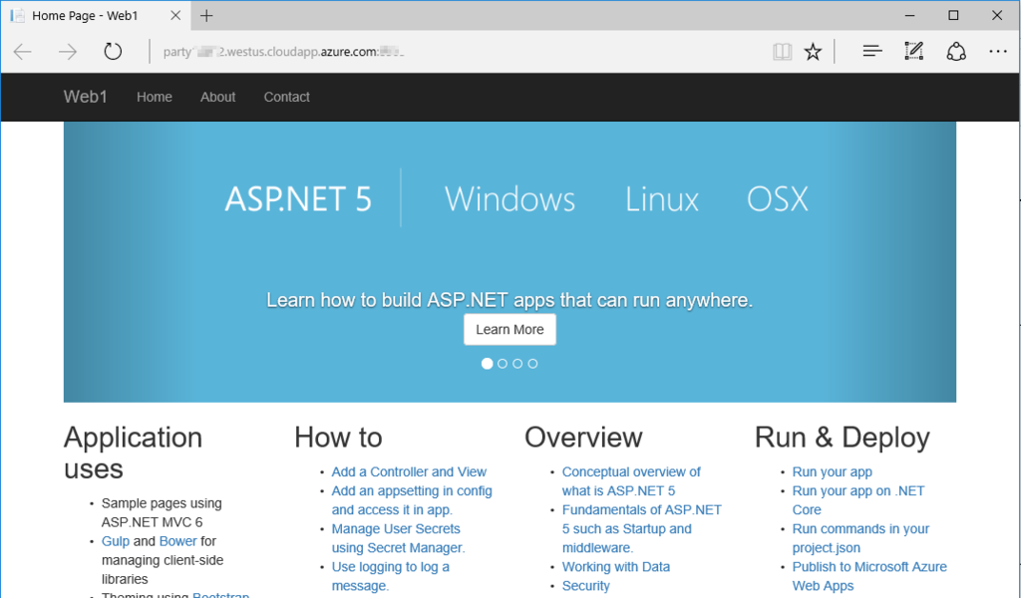Open Manage User Secrets link

pos(399,538)
